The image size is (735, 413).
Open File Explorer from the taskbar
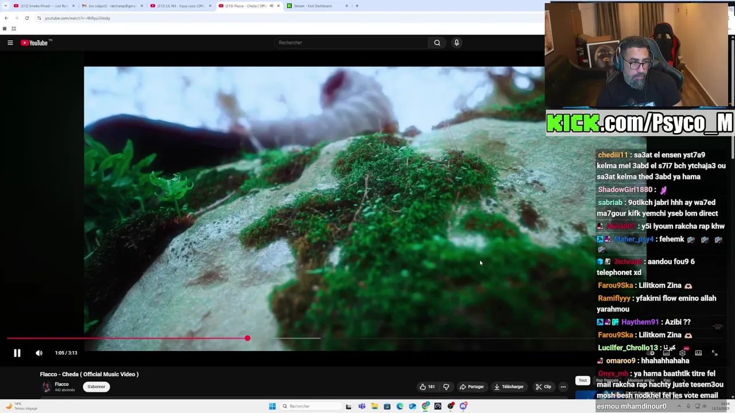coord(374,406)
